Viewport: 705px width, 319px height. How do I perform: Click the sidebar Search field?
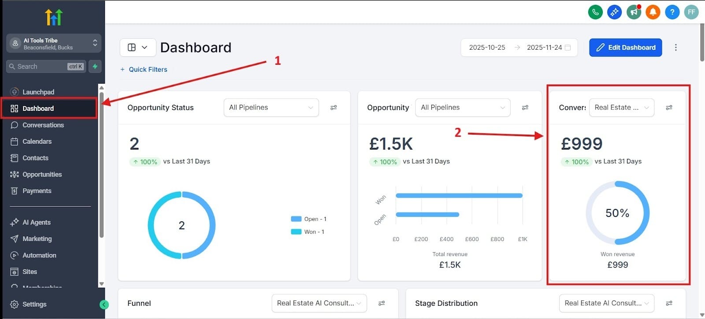click(46, 66)
